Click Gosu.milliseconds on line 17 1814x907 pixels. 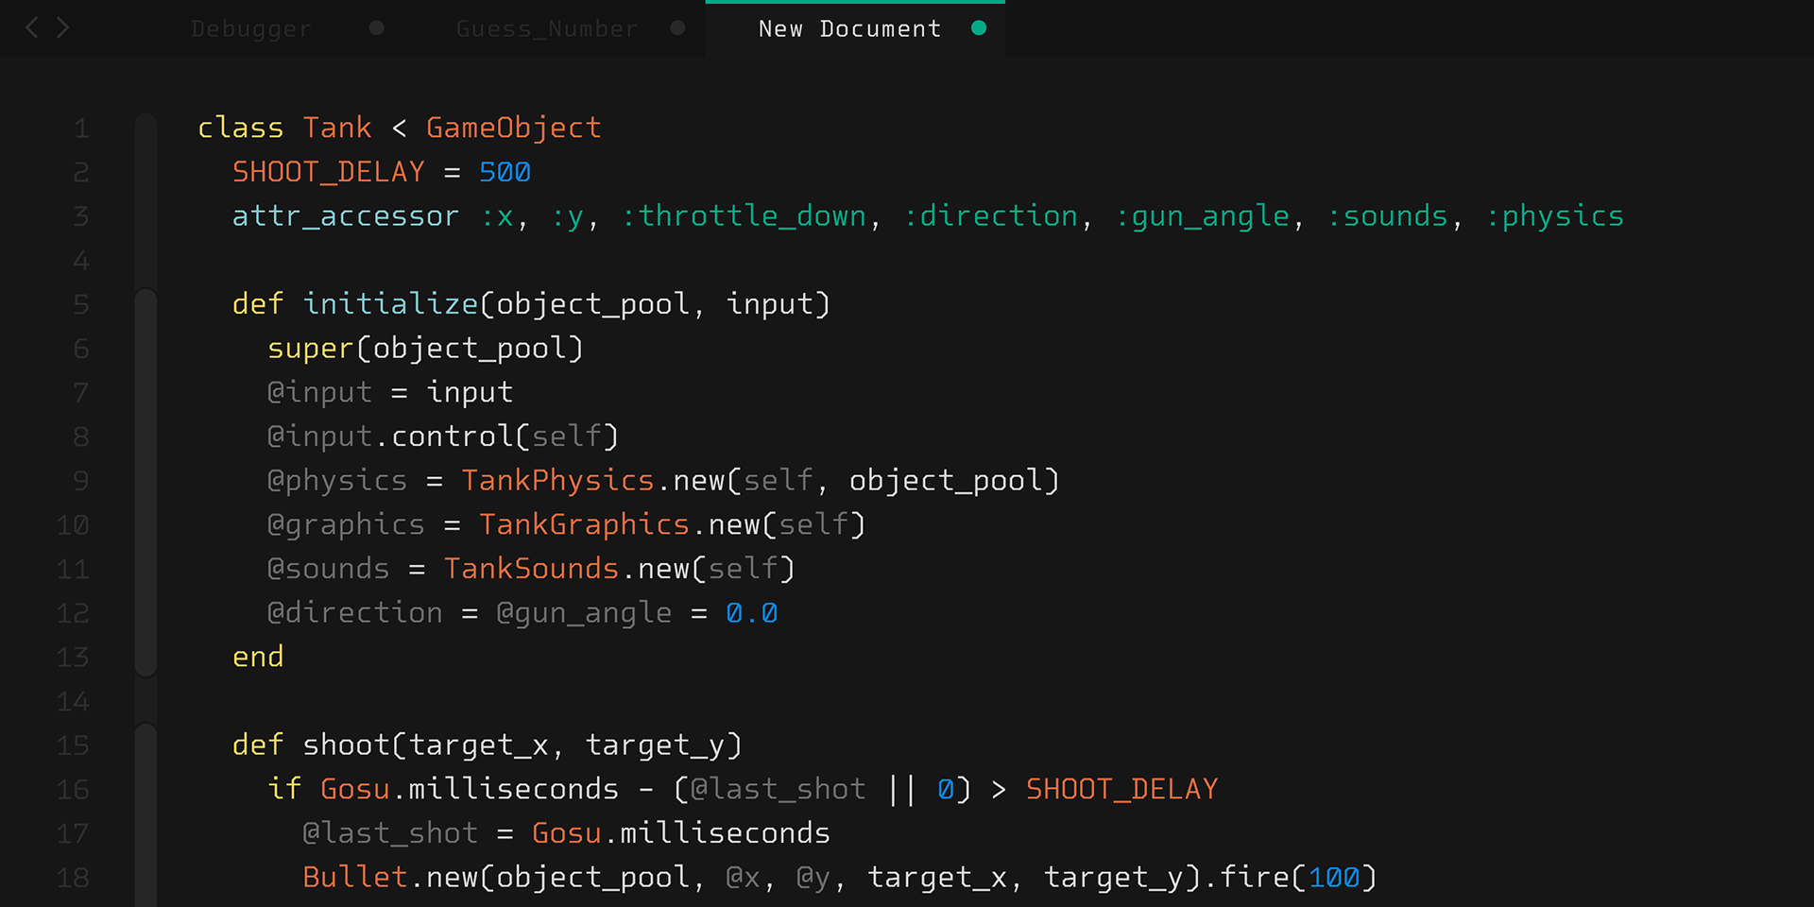click(680, 833)
